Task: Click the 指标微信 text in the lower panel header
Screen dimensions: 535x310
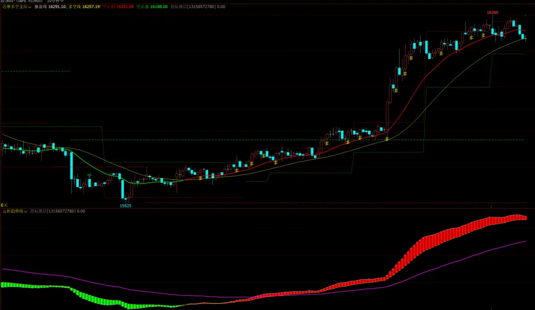Action: 38,211
